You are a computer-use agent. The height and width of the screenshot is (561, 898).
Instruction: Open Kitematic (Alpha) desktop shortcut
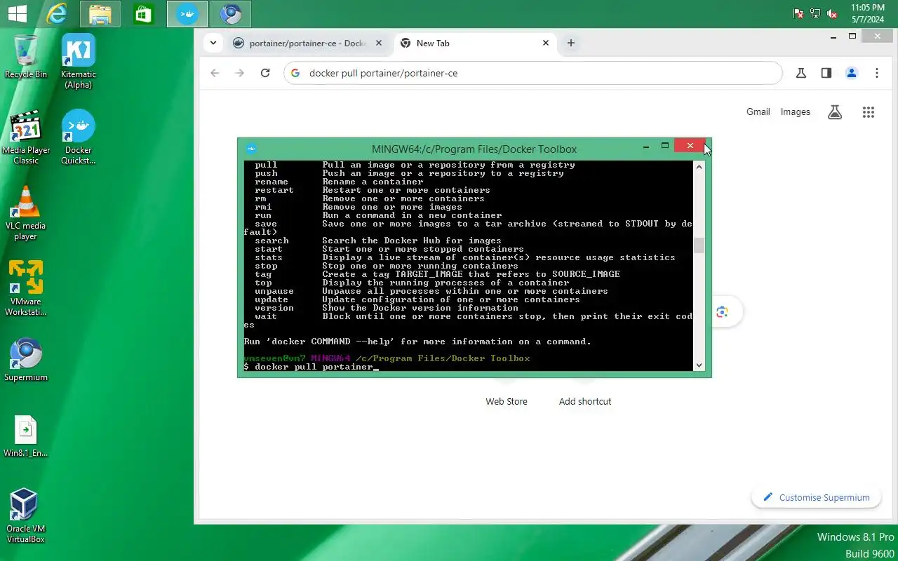coord(79,62)
